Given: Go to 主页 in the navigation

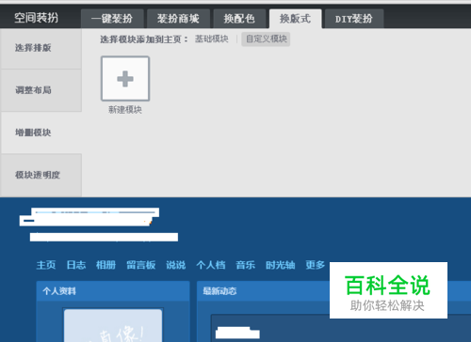Looking at the screenshot, I should (46, 265).
